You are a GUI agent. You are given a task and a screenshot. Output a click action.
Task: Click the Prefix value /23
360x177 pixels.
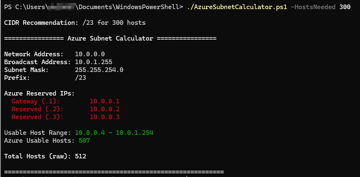click(x=80, y=78)
